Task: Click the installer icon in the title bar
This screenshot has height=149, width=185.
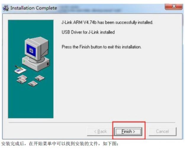Action: (x=6, y=8)
